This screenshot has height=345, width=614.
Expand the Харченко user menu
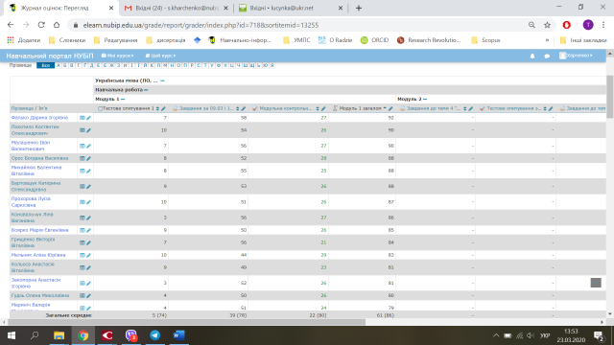coord(576,56)
